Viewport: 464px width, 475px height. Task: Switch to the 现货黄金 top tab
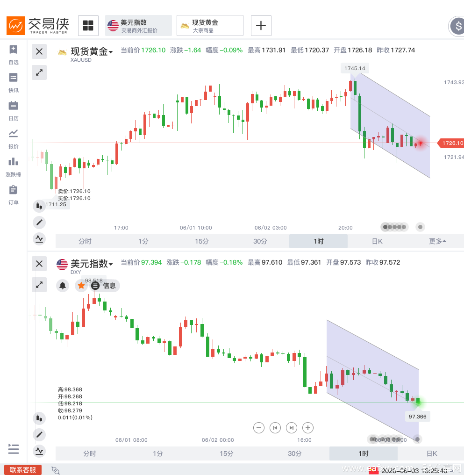210,25
